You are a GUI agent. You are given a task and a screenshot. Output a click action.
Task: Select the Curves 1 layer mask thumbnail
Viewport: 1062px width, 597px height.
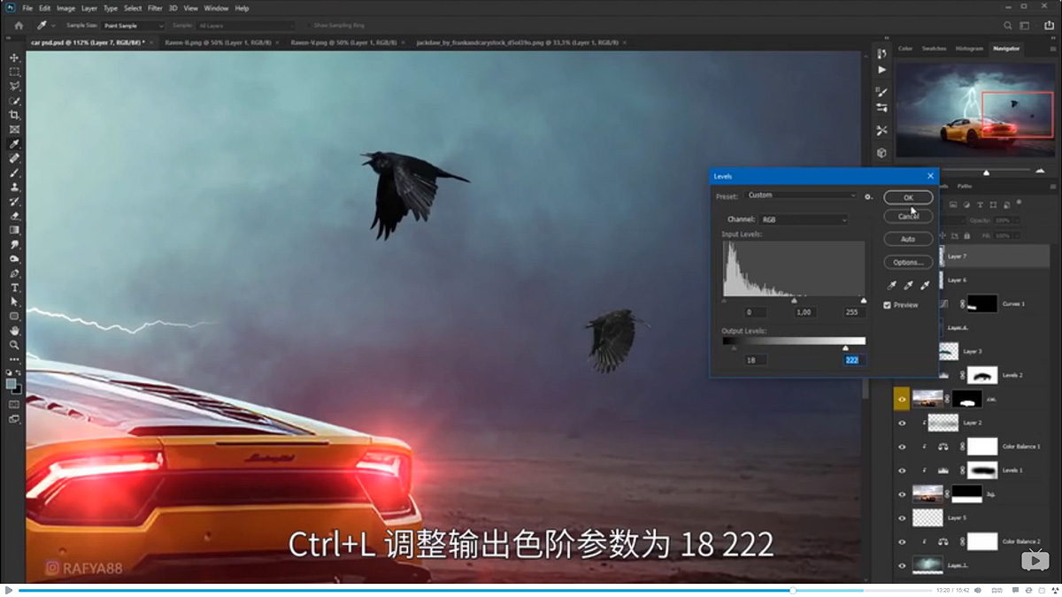pos(982,303)
